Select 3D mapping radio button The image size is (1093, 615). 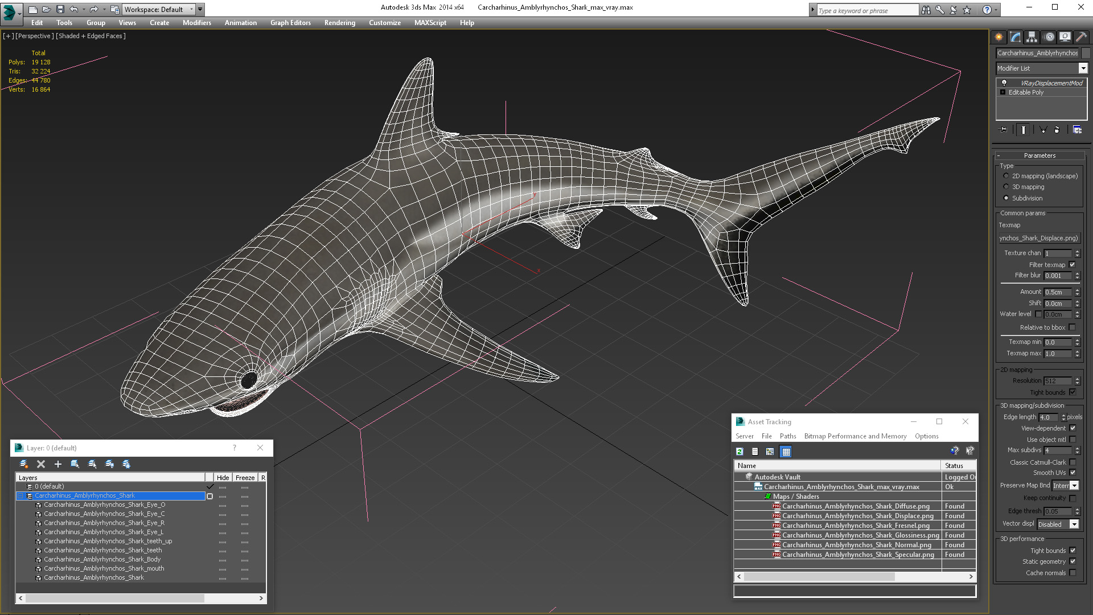tap(1006, 187)
